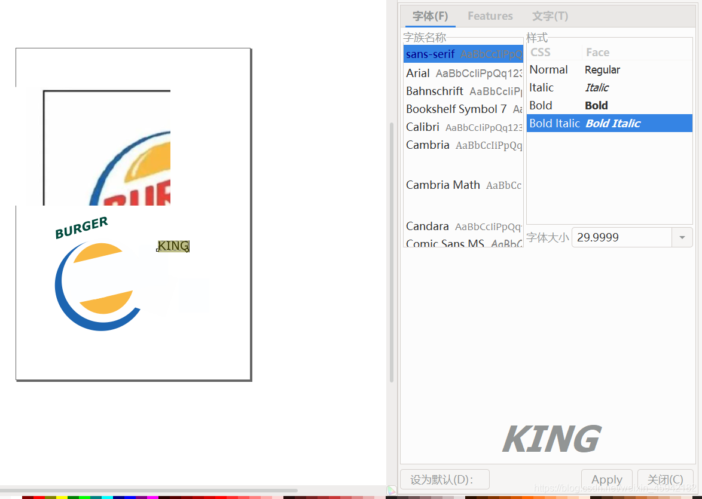The image size is (702, 499).
Task: Switch to the 字体(F) tab
Action: [x=430, y=16]
